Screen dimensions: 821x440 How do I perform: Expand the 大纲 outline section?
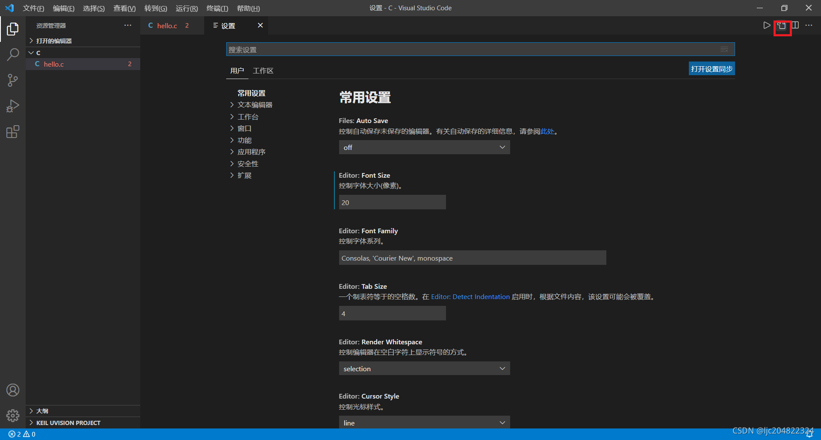83,411
